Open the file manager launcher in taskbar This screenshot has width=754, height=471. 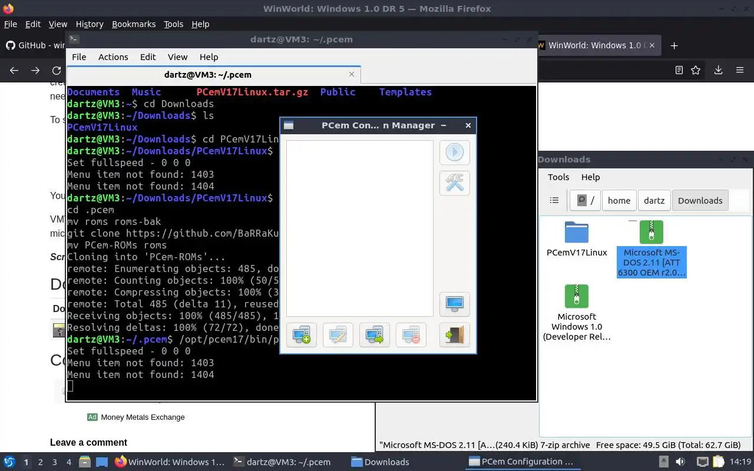(x=85, y=462)
